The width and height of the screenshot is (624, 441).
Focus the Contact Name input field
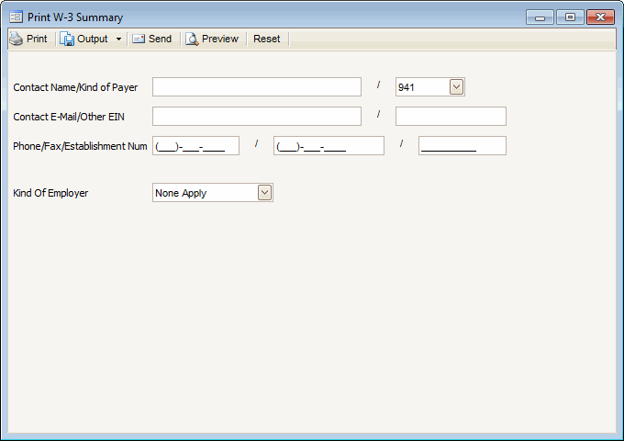[257, 87]
